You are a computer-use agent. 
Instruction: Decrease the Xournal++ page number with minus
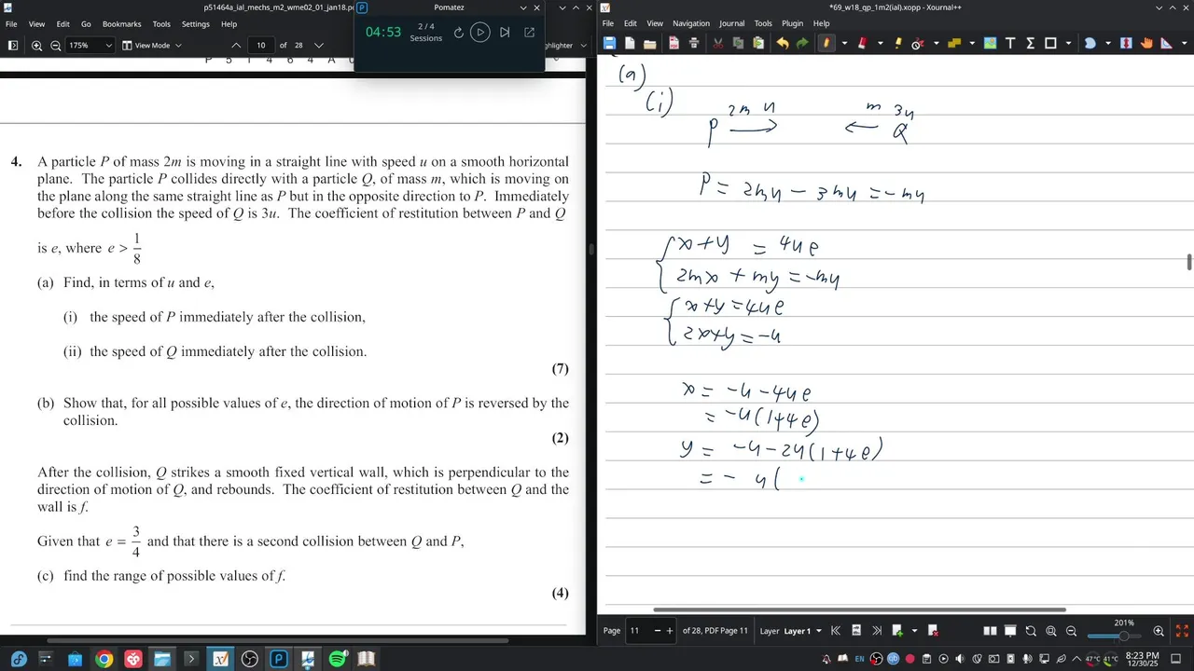click(x=657, y=631)
